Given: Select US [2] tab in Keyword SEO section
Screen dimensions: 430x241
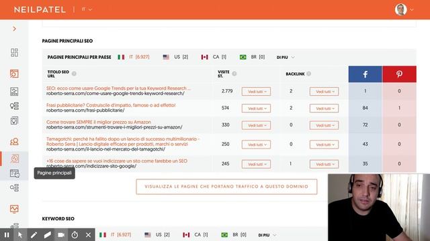Looking at the screenshot, I should coord(157,235).
